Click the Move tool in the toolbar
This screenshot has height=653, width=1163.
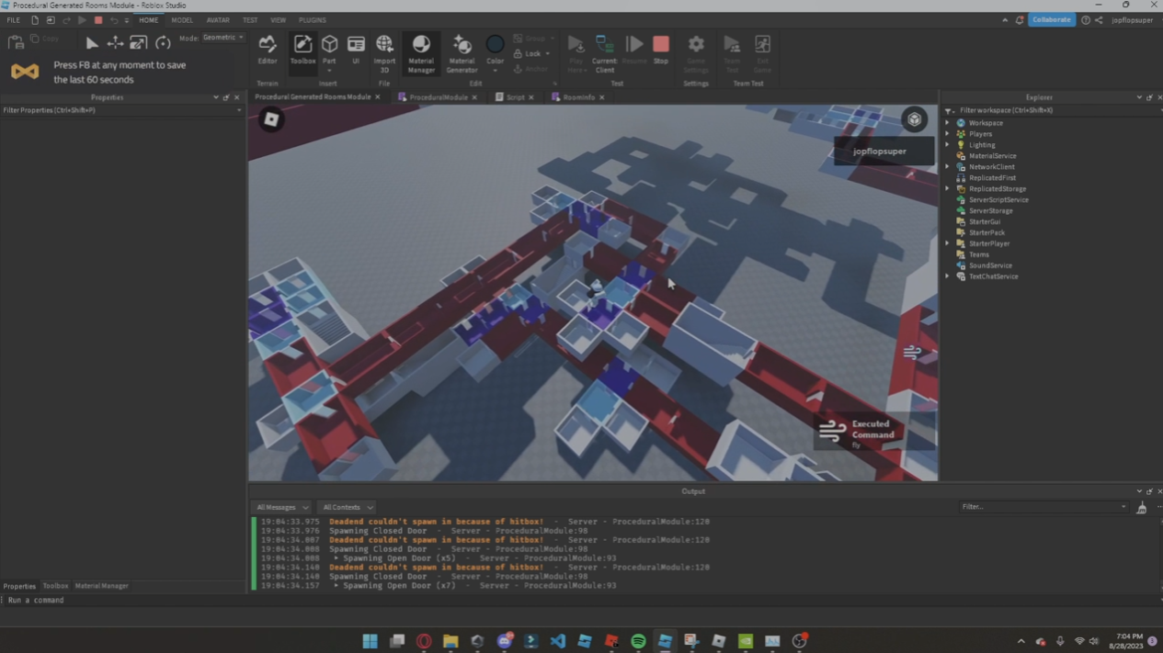(114, 42)
